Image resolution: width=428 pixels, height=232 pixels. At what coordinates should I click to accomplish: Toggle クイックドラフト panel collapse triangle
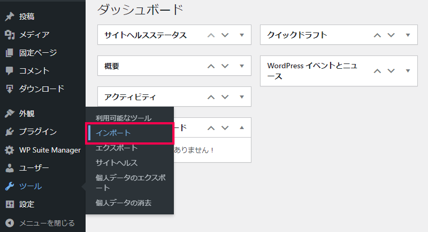coord(408,35)
